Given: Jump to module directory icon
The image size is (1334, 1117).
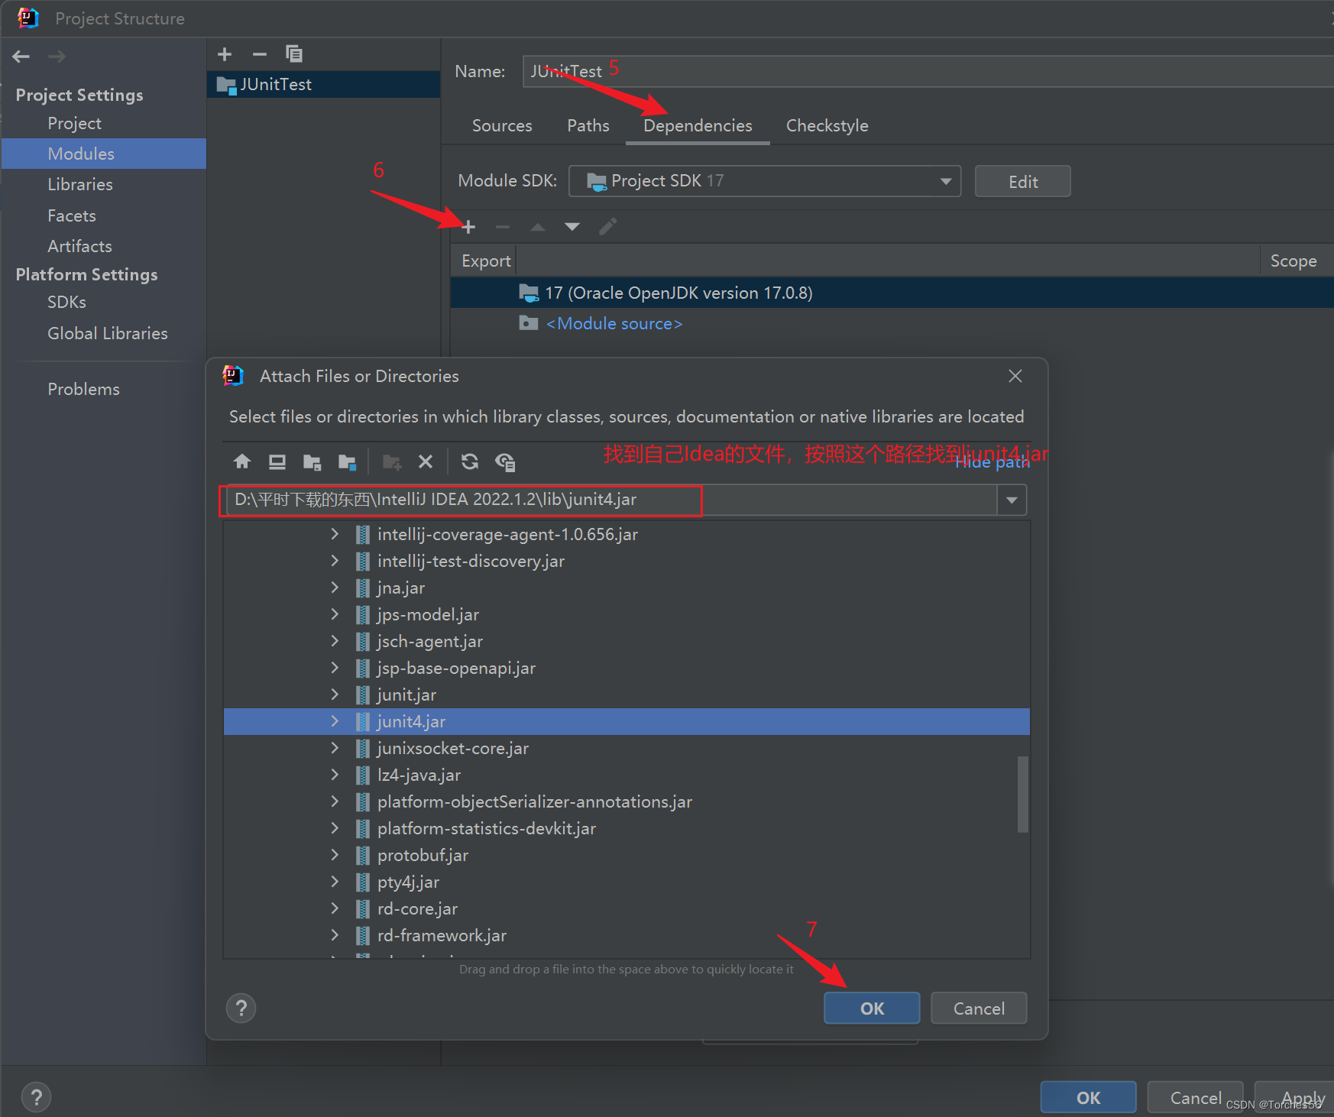Looking at the screenshot, I should tap(348, 461).
